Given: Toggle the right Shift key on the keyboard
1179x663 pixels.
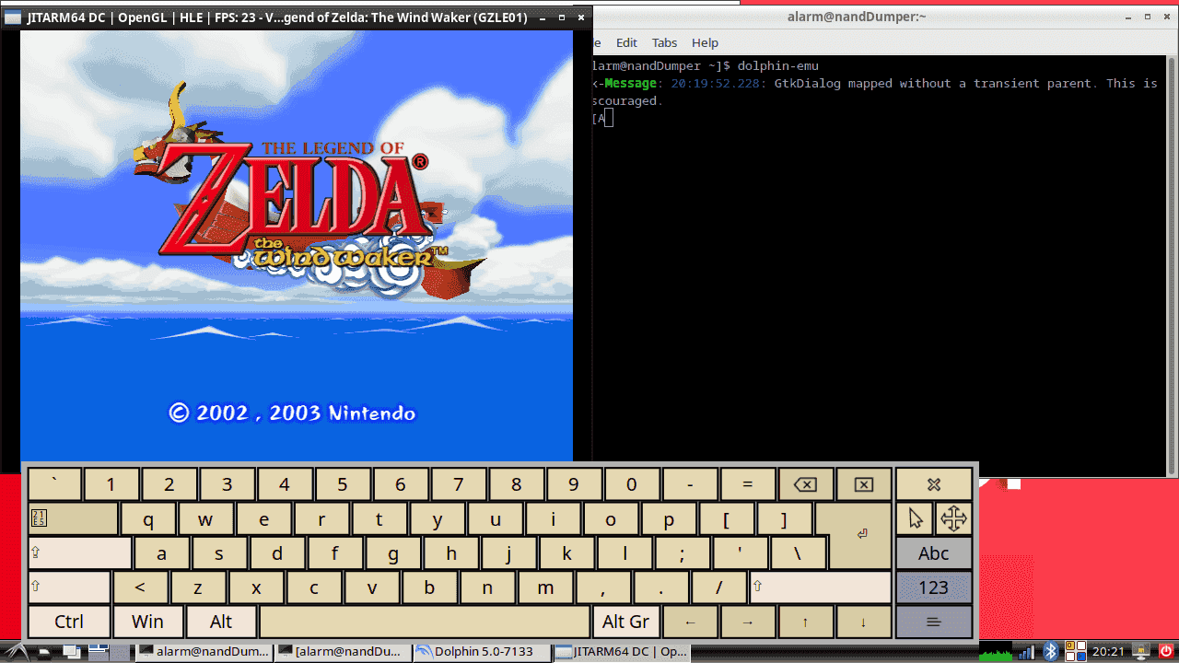Looking at the screenshot, I should [x=821, y=587].
